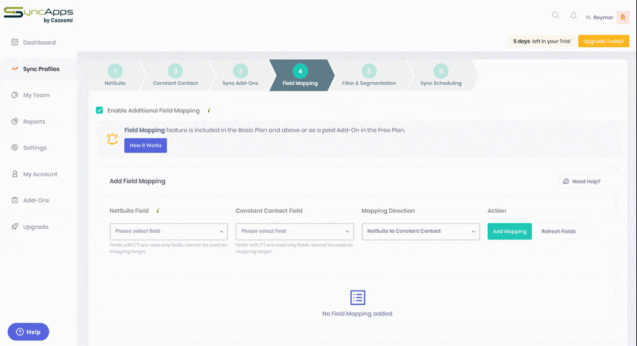
Task: Click the SyncApps by Cazoomi logo
Action: tap(39, 15)
